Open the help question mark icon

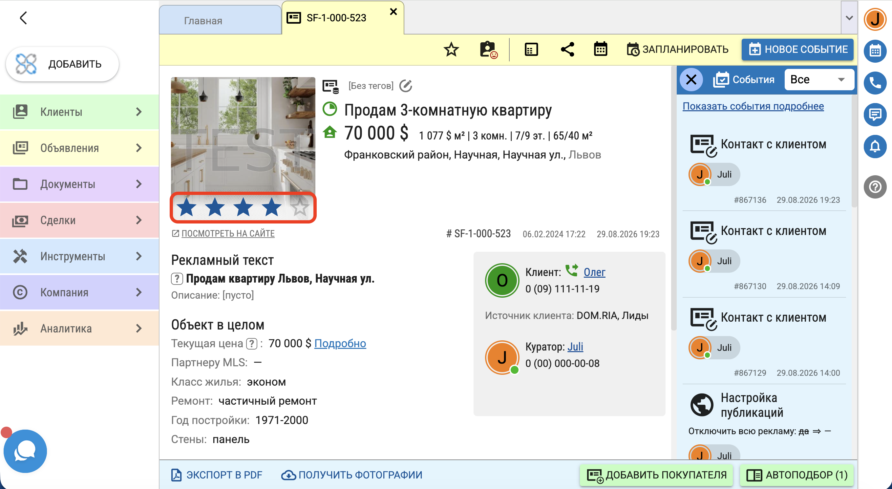875,187
